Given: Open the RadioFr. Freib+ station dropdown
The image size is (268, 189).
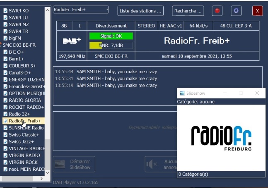Looking at the screenshot, I should pos(81,10).
